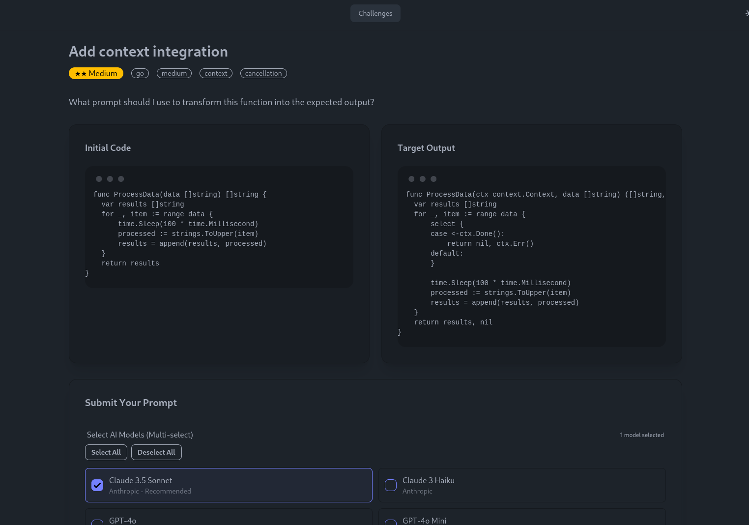749x525 pixels.
Task: Click the Target Output heading
Action: [426, 148]
